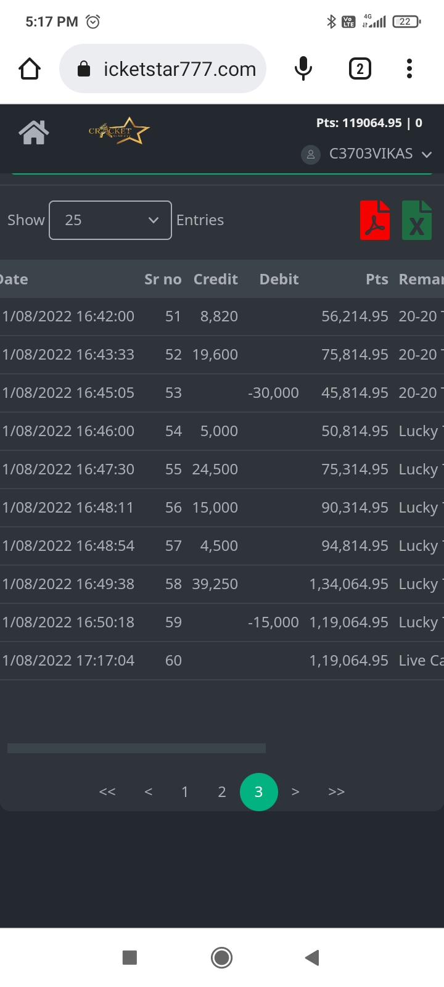Viewport: 444px width, 987px height.
Task: Go to page 2
Action: point(222,792)
